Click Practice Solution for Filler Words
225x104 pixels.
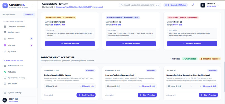click(70, 44)
